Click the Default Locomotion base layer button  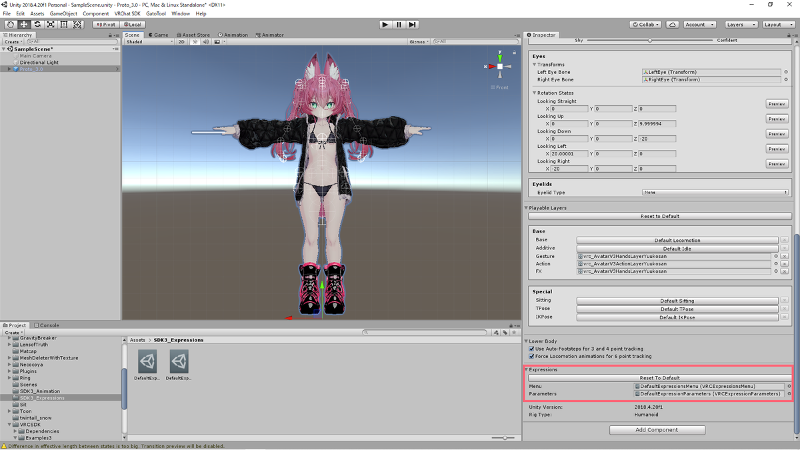coord(677,240)
